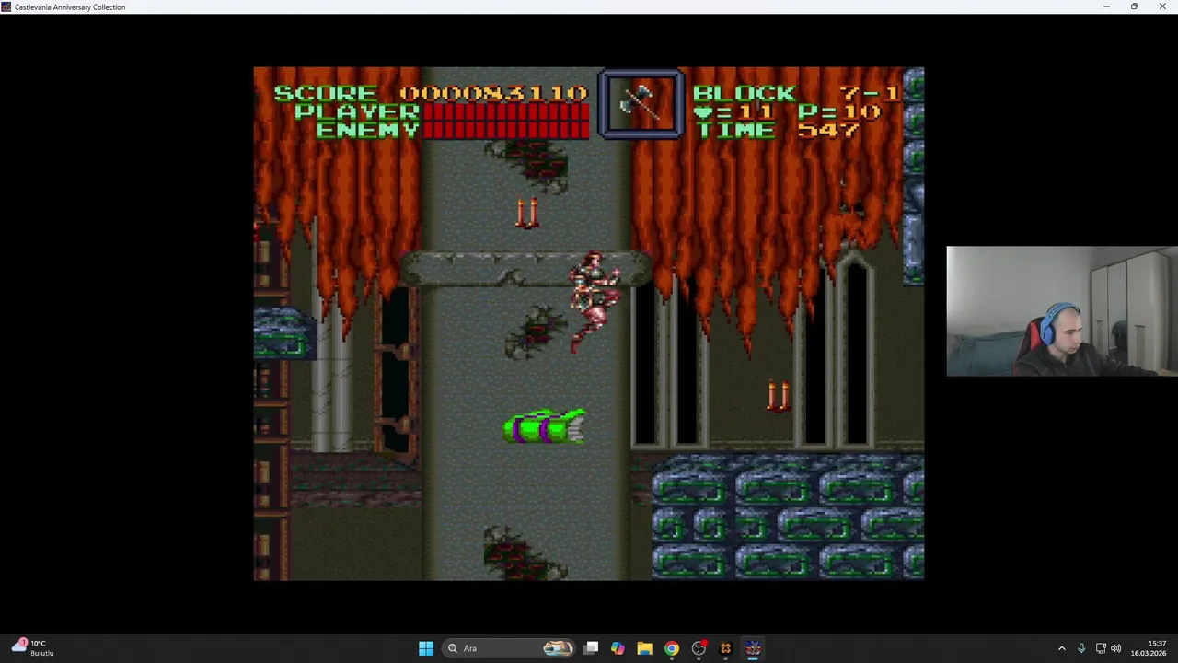The height and width of the screenshot is (663, 1178).
Task: Click the floating stone platform
Action: pyautogui.click(x=526, y=269)
